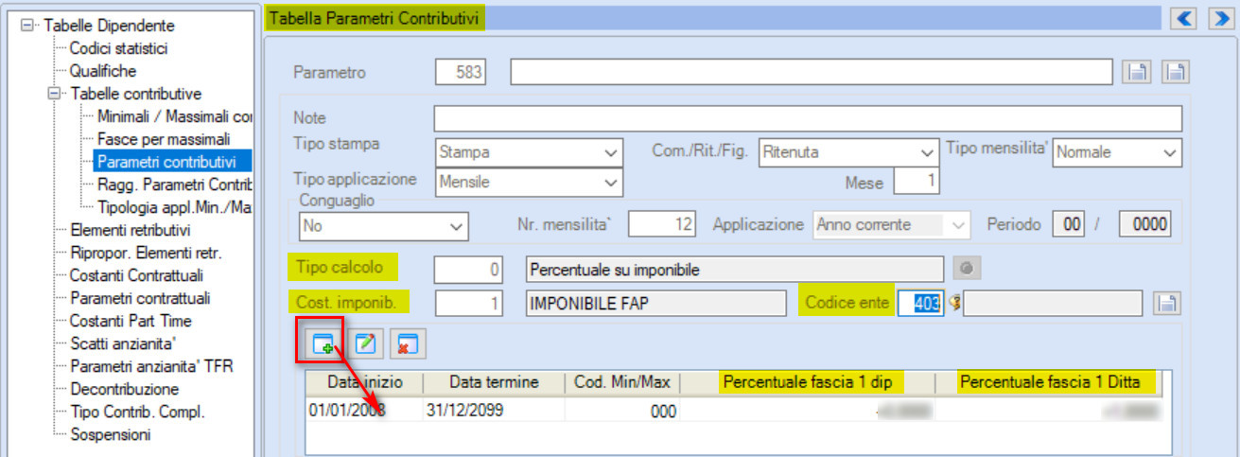The height and width of the screenshot is (457, 1240).
Task: Click the lookup key icon beside Codice ente
Action: pos(952,303)
